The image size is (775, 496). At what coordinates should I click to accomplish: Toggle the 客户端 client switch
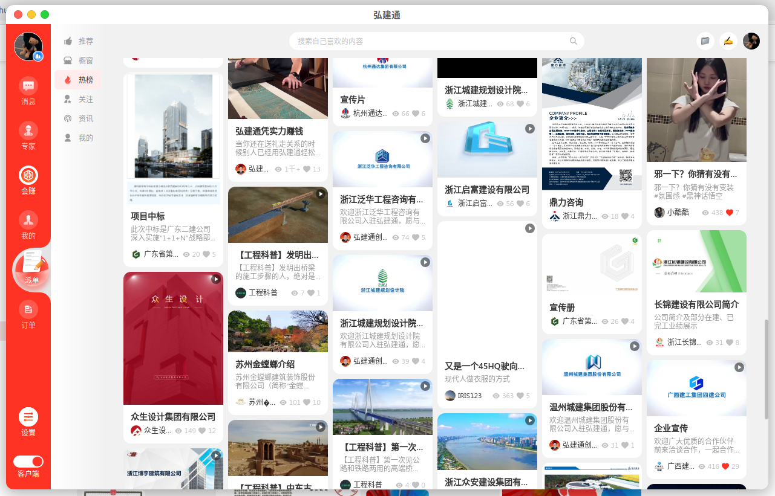[28, 462]
